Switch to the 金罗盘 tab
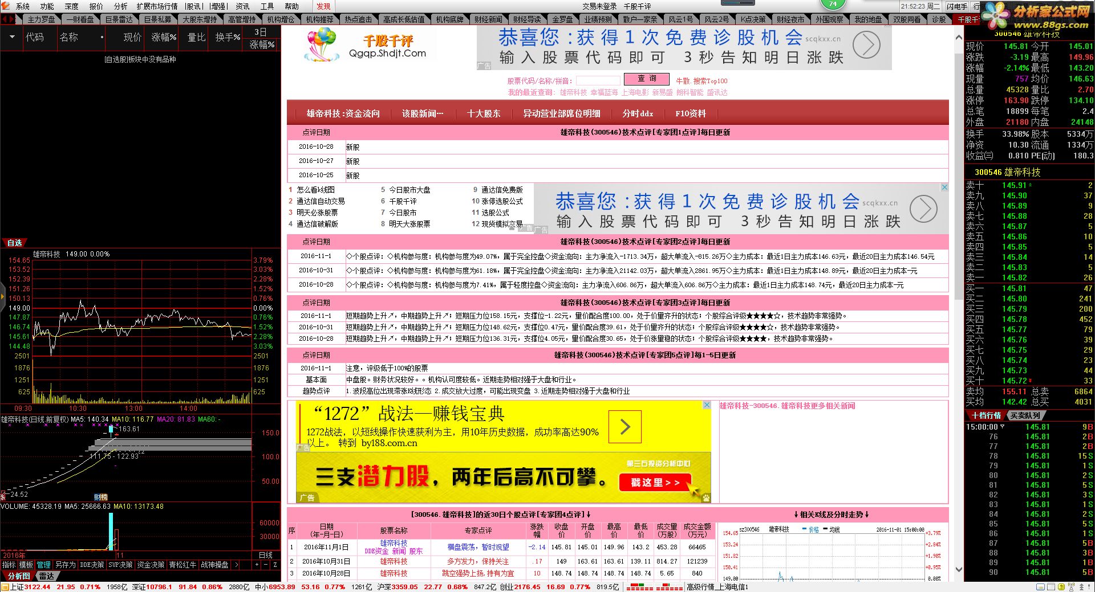The height and width of the screenshot is (592, 1095). coord(562,19)
